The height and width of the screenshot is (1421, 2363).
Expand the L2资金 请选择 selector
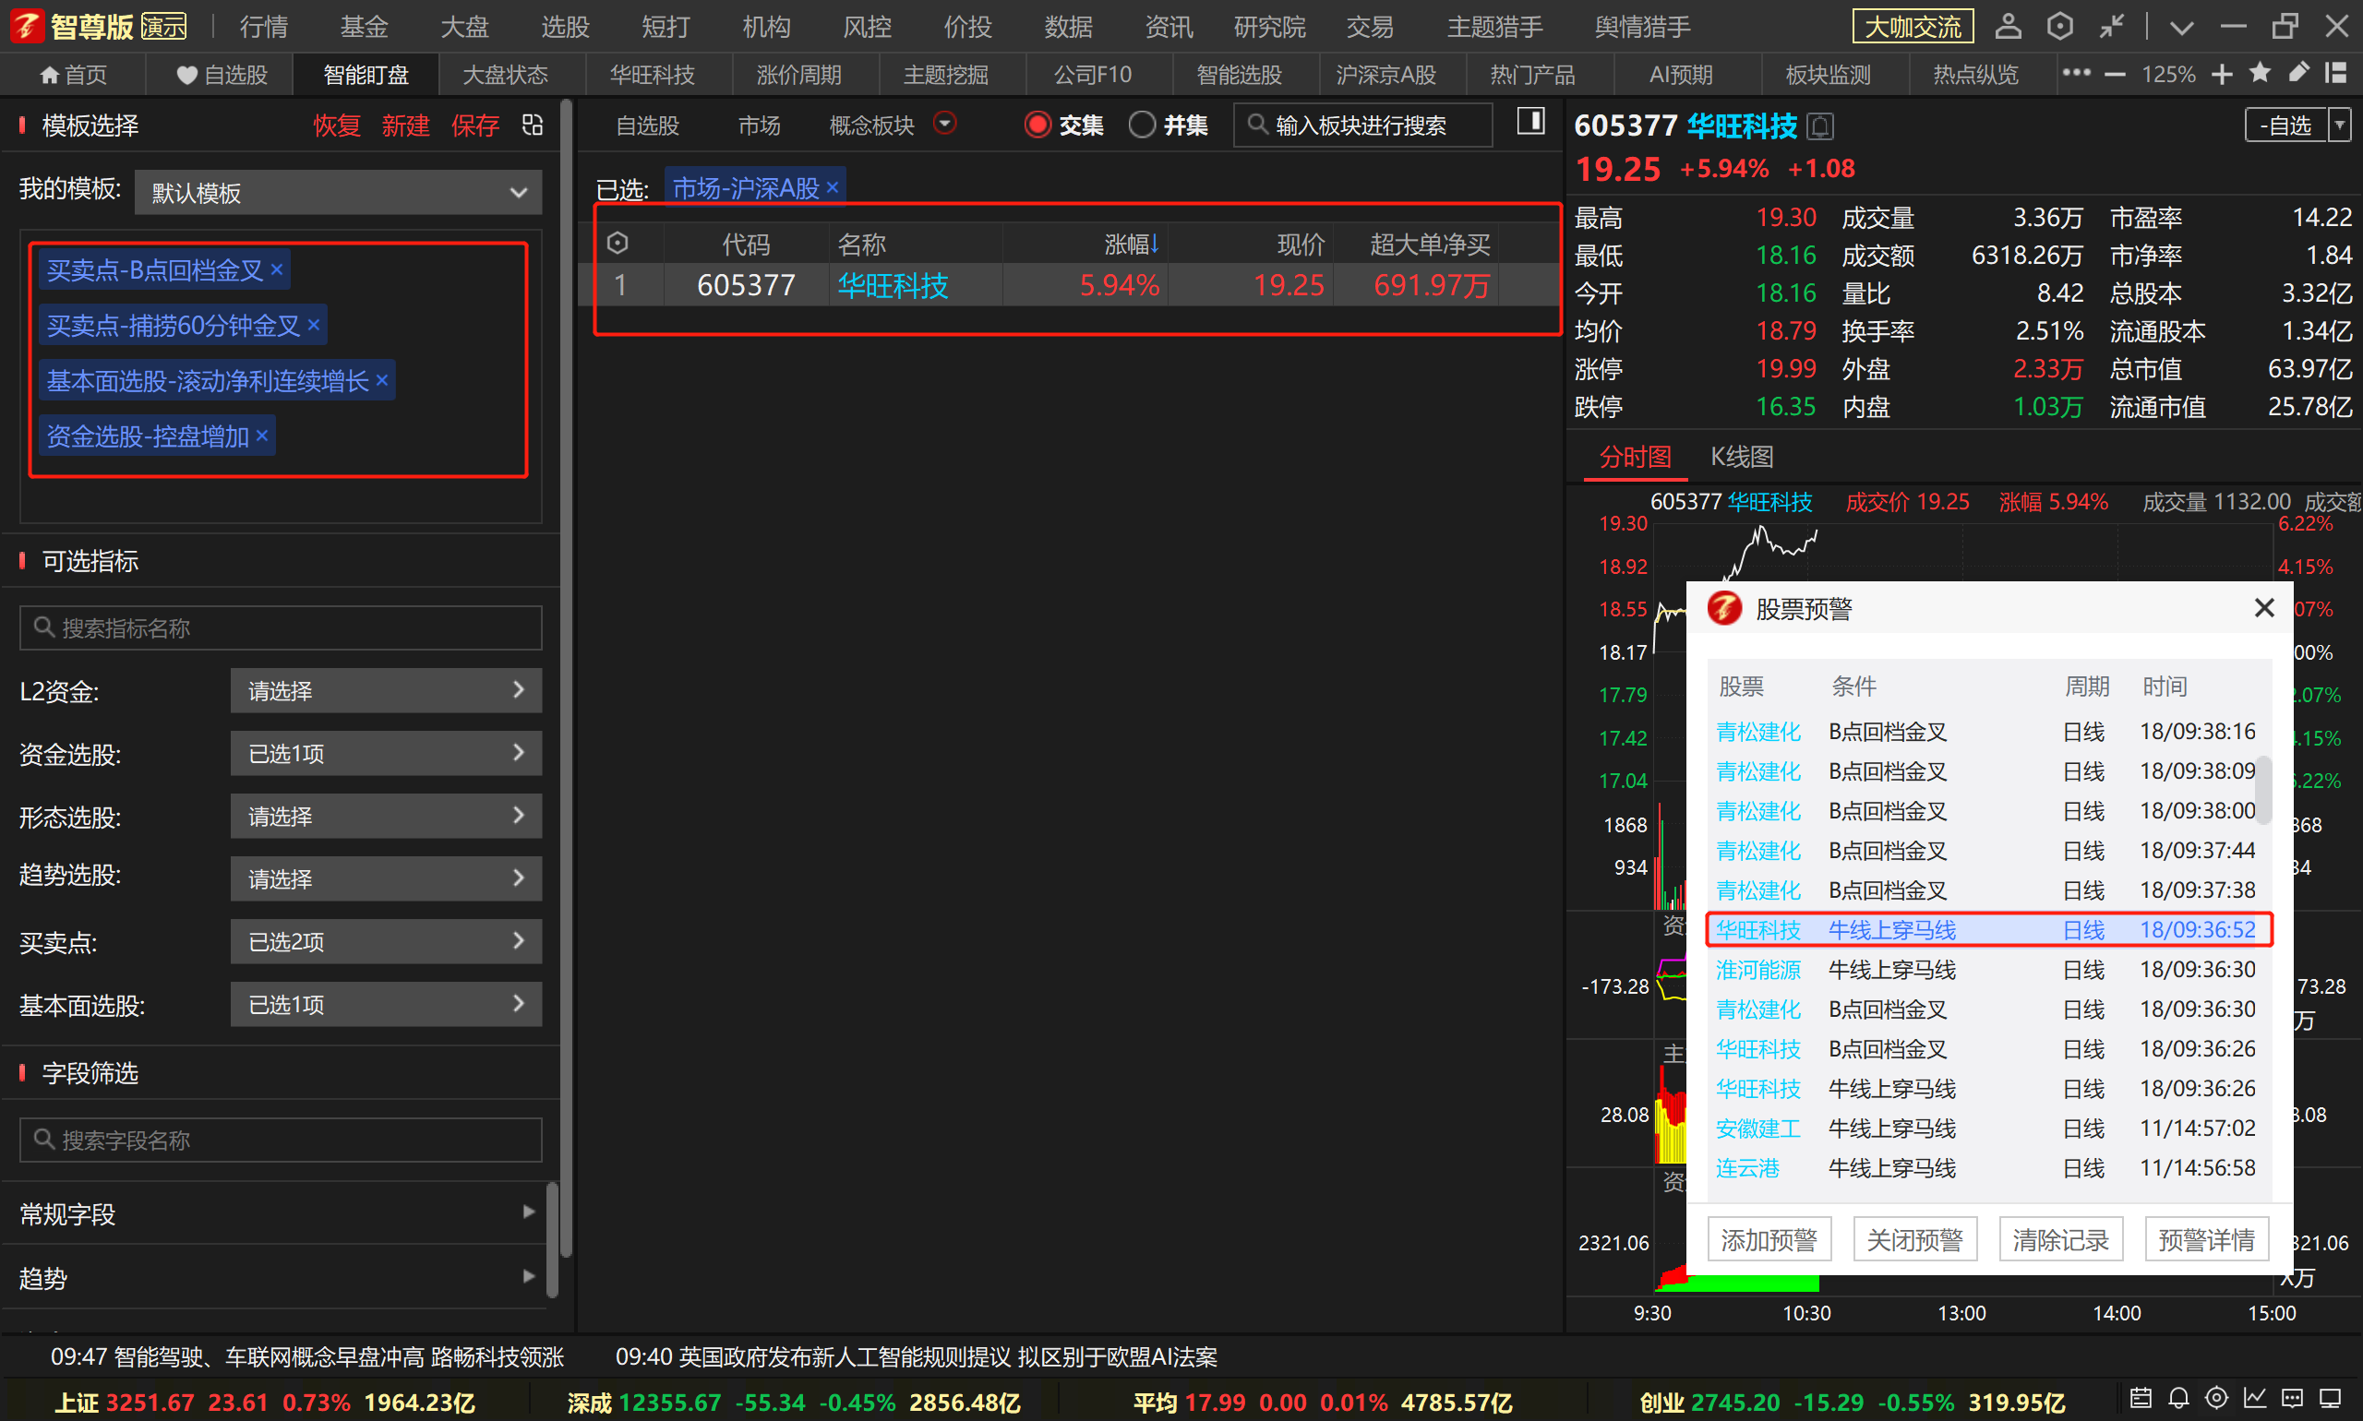[x=386, y=690]
